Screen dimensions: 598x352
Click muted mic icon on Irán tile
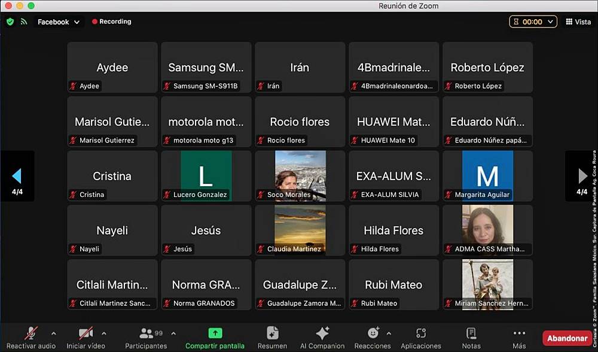coord(261,86)
